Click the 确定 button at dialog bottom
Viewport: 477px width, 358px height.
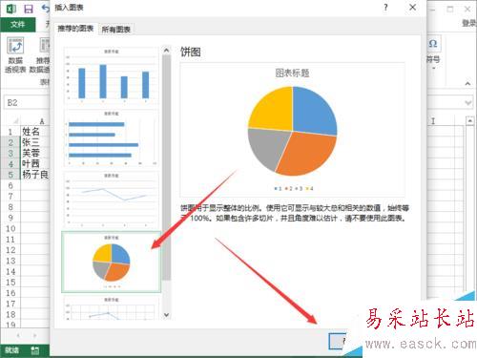[x=338, y=342]
